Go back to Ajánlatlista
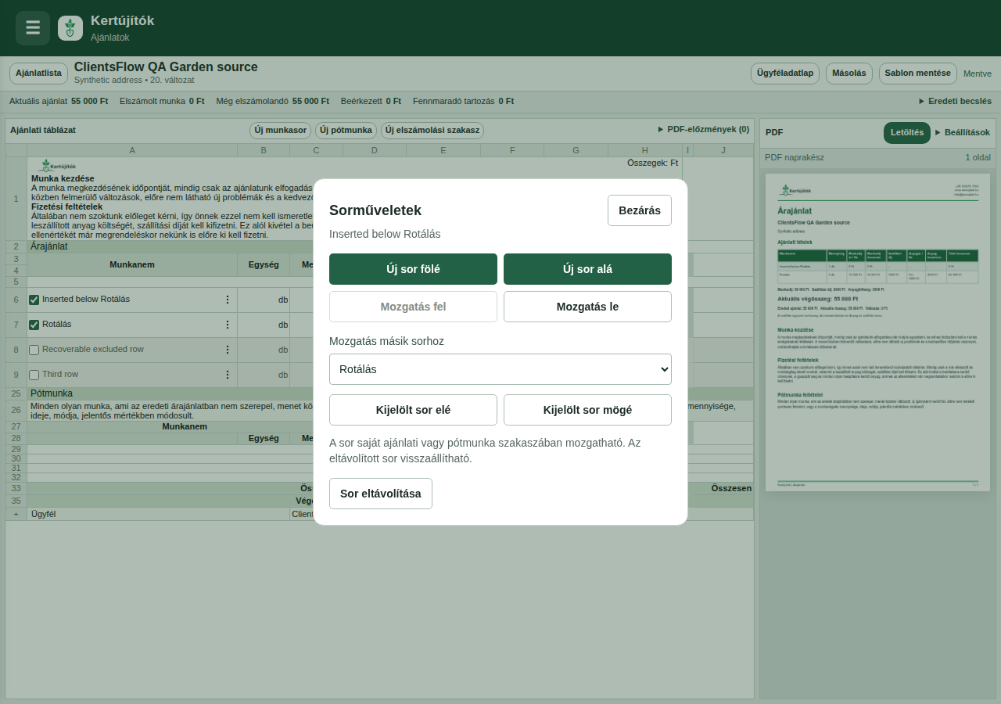 tap(38, 74)
